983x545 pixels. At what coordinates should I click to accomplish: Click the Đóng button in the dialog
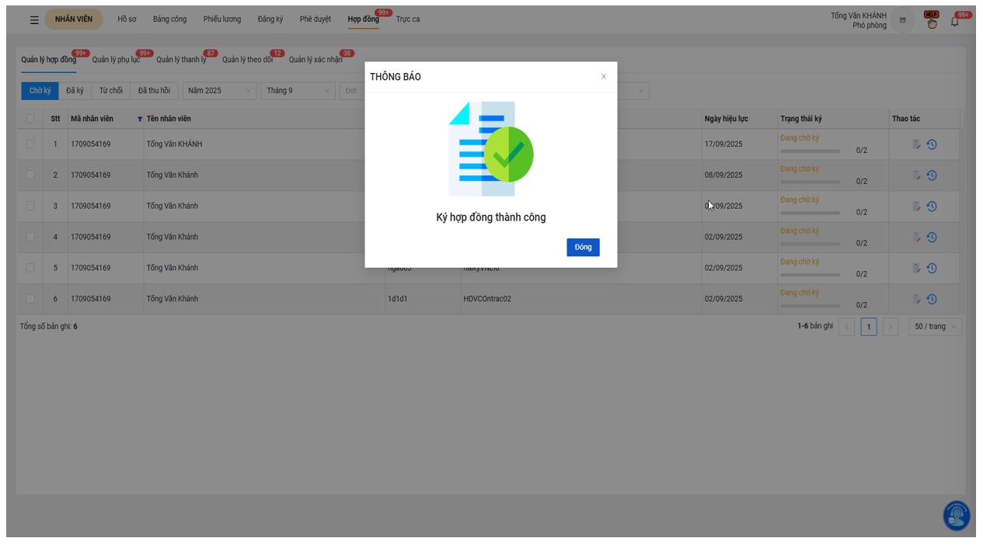tap(583, 247)
